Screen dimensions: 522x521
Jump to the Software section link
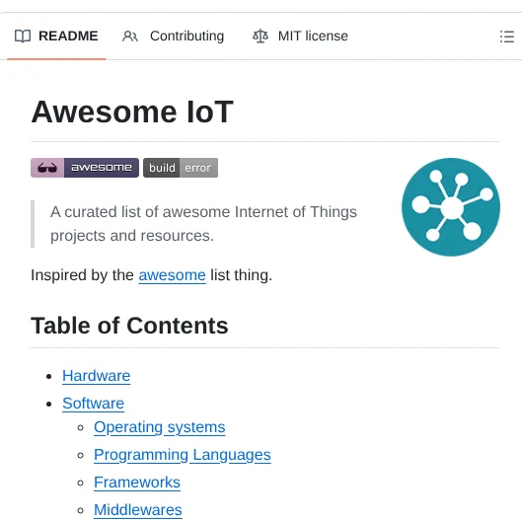coord(93,404)
